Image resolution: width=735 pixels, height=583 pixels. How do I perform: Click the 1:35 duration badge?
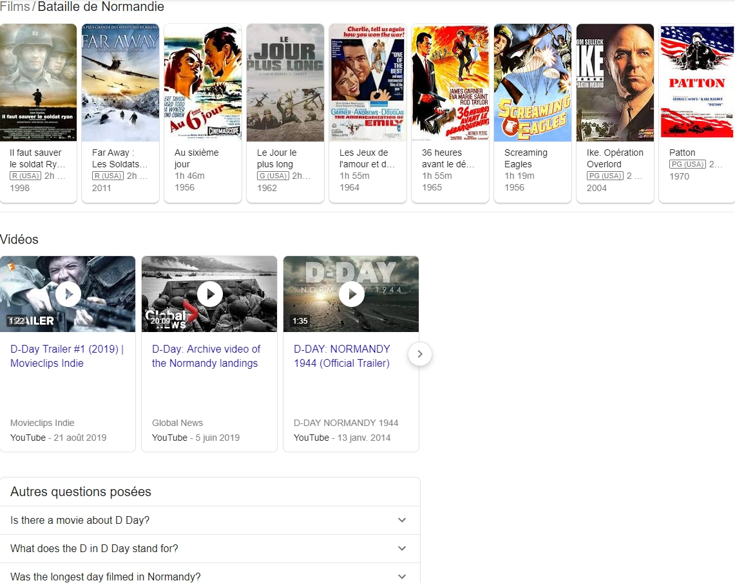pos(300,320)
